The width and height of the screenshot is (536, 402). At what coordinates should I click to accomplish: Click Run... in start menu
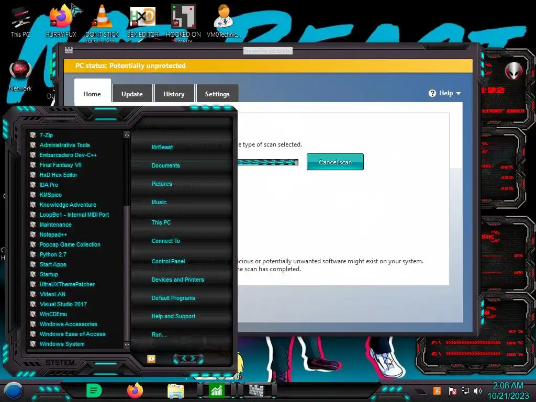click(159, 334)
